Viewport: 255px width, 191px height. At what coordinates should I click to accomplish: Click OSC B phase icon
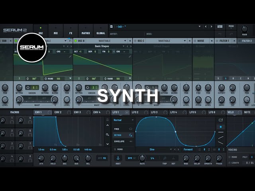[87, 79]
